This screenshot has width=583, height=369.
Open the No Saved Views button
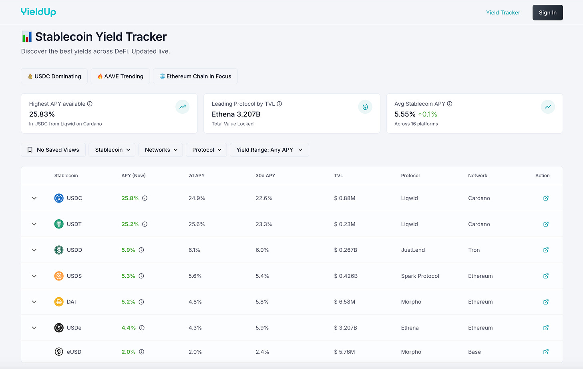point(53,150)
